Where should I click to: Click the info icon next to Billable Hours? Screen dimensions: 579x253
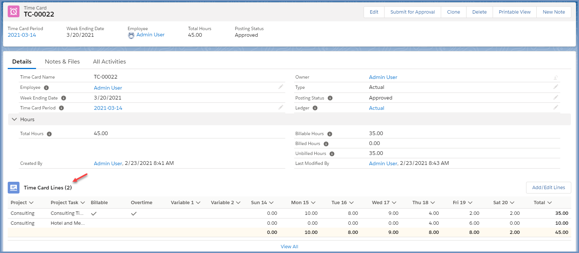point(330,134)
